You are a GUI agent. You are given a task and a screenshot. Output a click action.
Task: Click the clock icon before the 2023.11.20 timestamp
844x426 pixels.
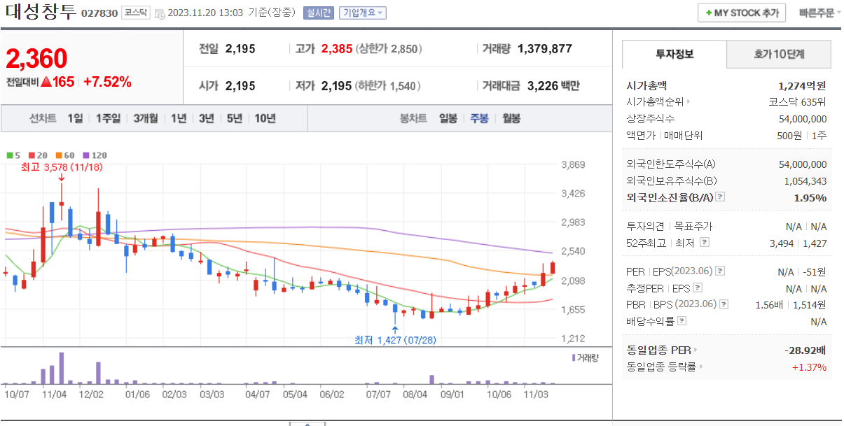(x=160, y=13)
